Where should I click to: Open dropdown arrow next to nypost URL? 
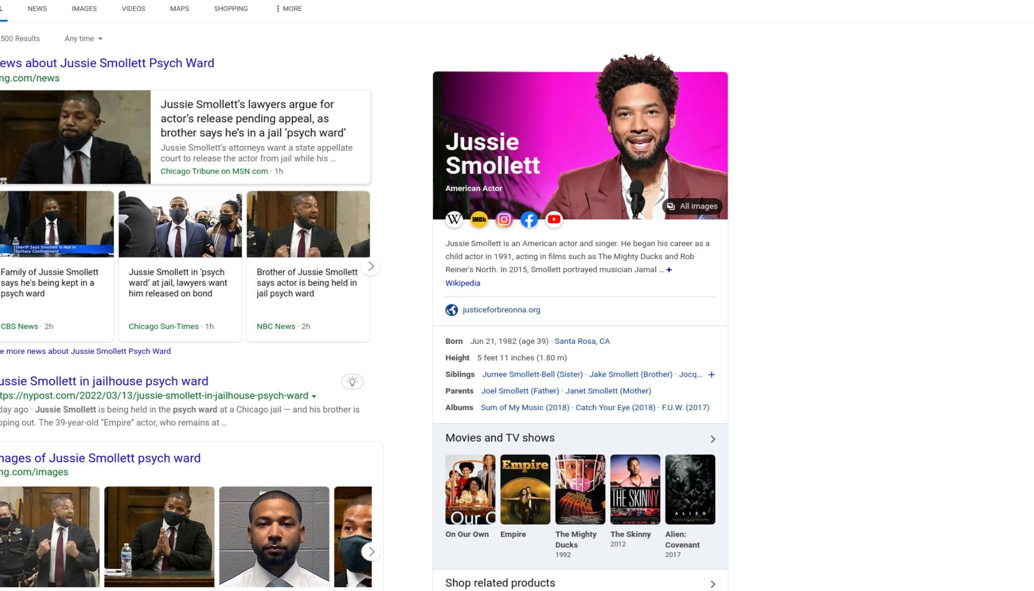314,396
